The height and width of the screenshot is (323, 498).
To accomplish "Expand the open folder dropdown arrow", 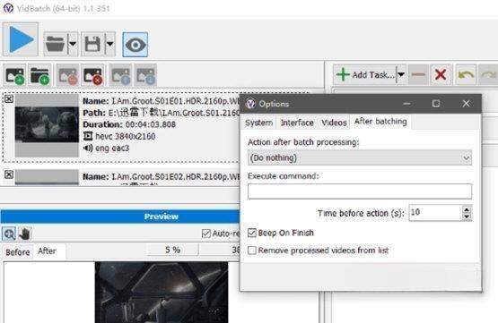I will (x=73, y=44).
